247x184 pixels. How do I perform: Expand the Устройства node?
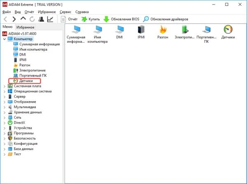tap(5, 128)
